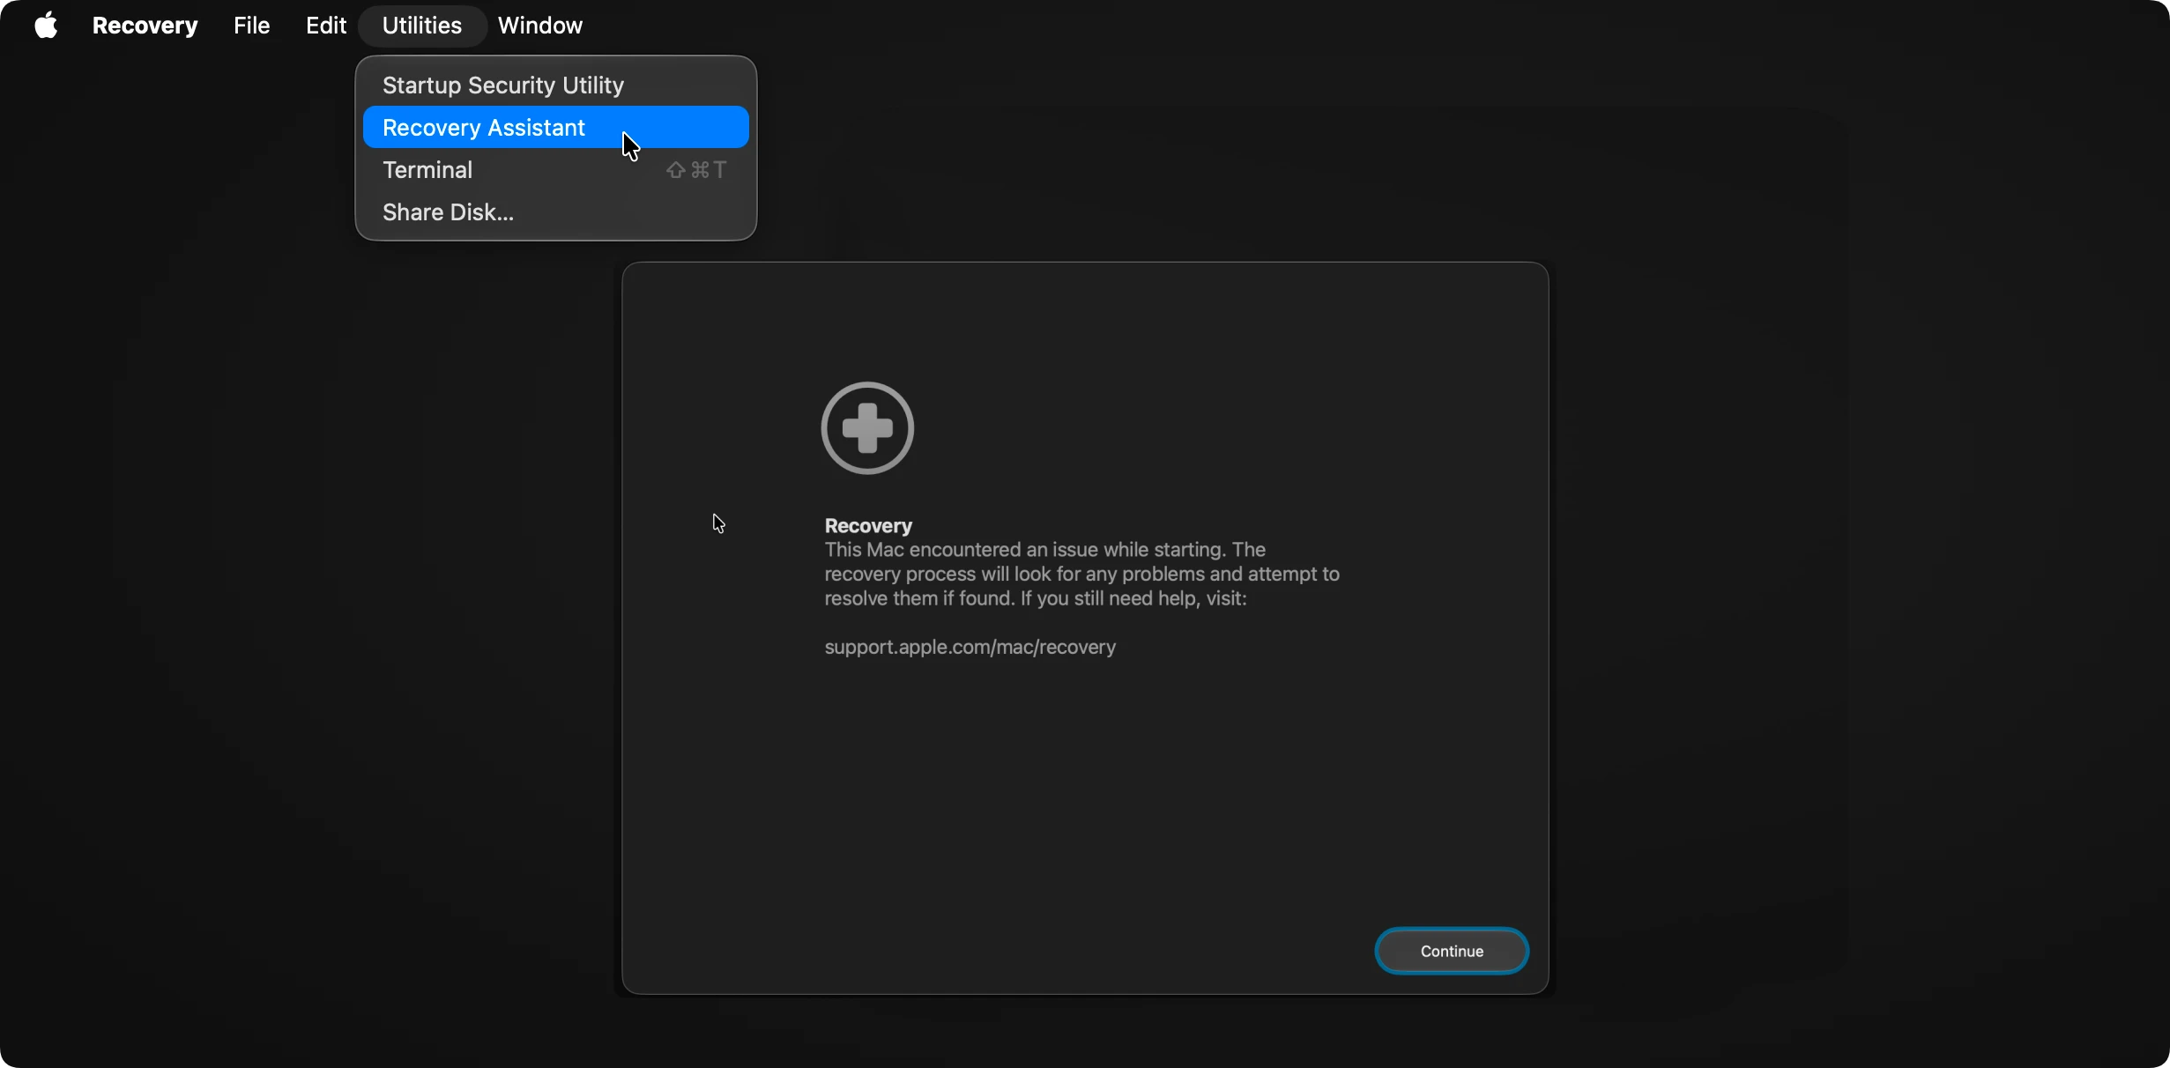
Task: Open the Apple menu
Action: pyautogui.click(x=46, y=26)
